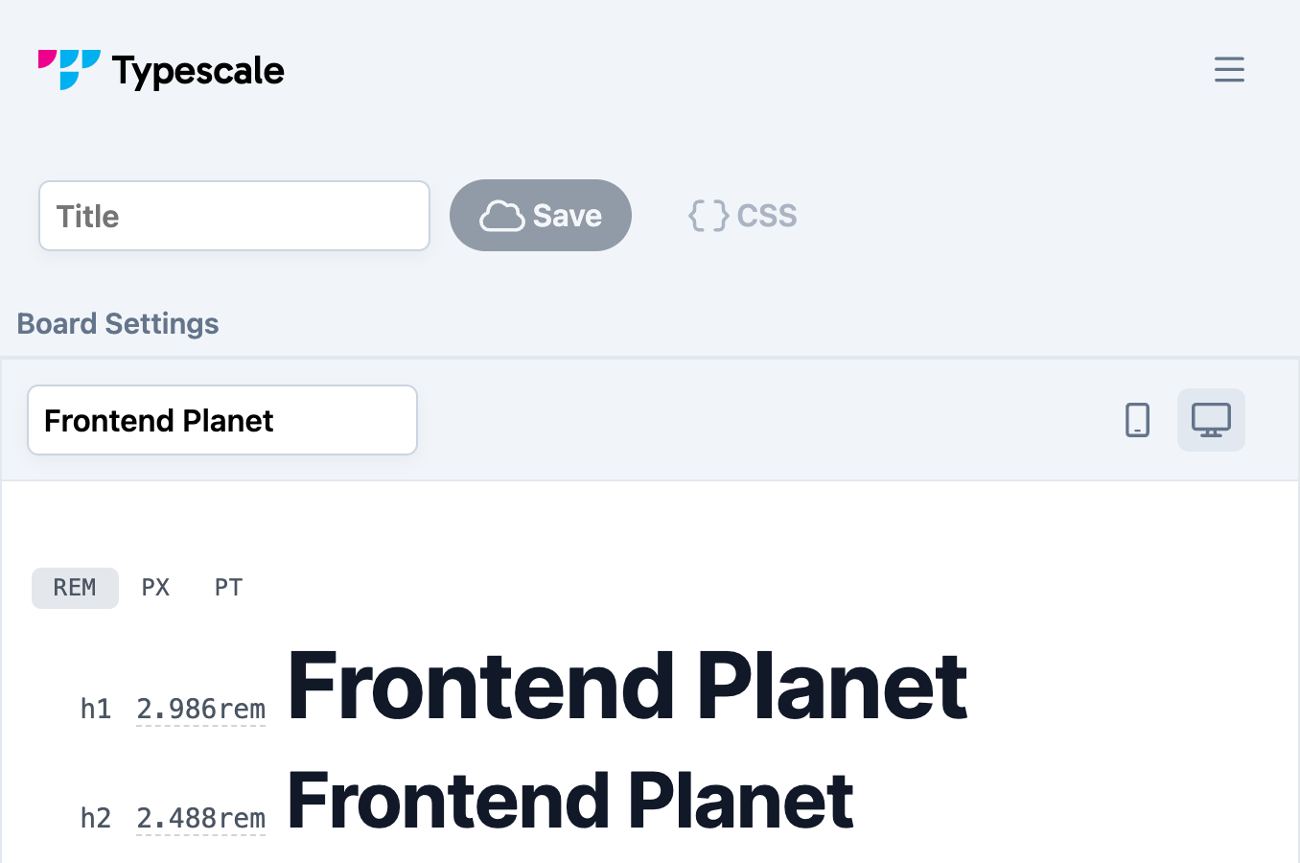
Task: Open the hamburger navigation menu
Action: 1229,69
